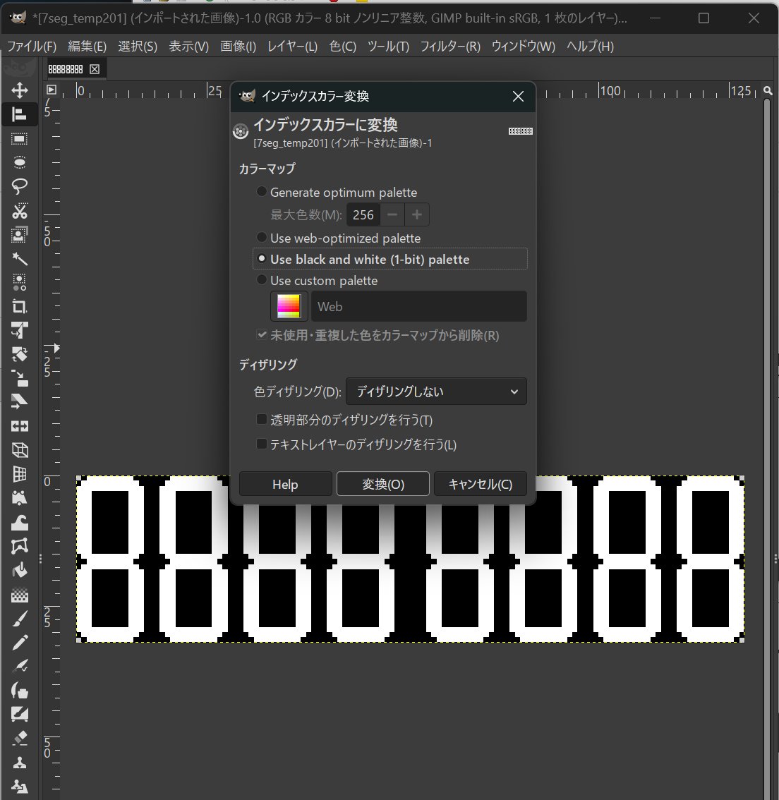Choose the Use custom palette option
The image size is (779, 800).
click(x=262, y=279)
